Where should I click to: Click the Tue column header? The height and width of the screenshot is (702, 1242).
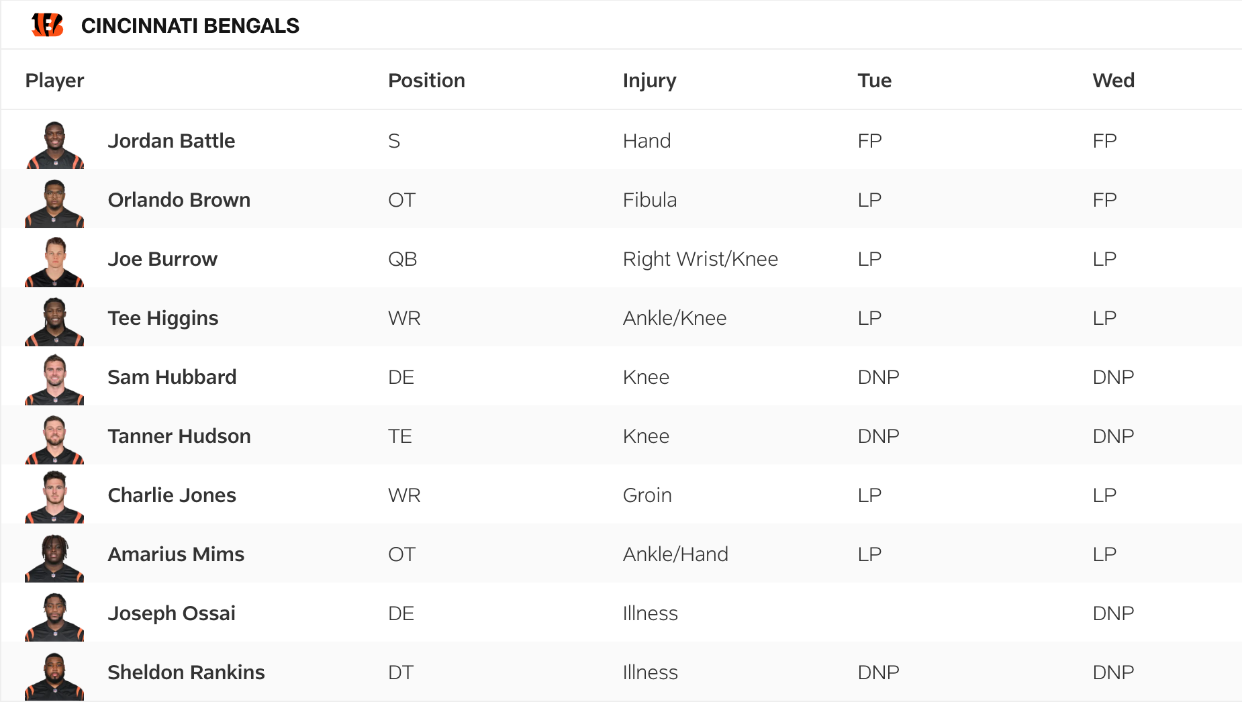click(x=874, y=81)
